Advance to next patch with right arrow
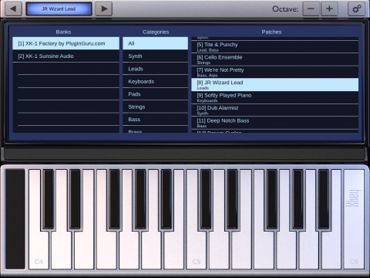 104,9
